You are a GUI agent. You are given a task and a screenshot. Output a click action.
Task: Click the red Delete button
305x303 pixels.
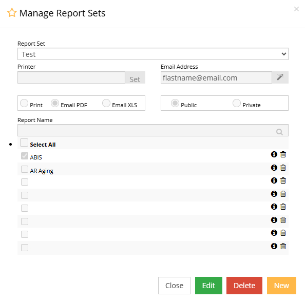(244, 286)
